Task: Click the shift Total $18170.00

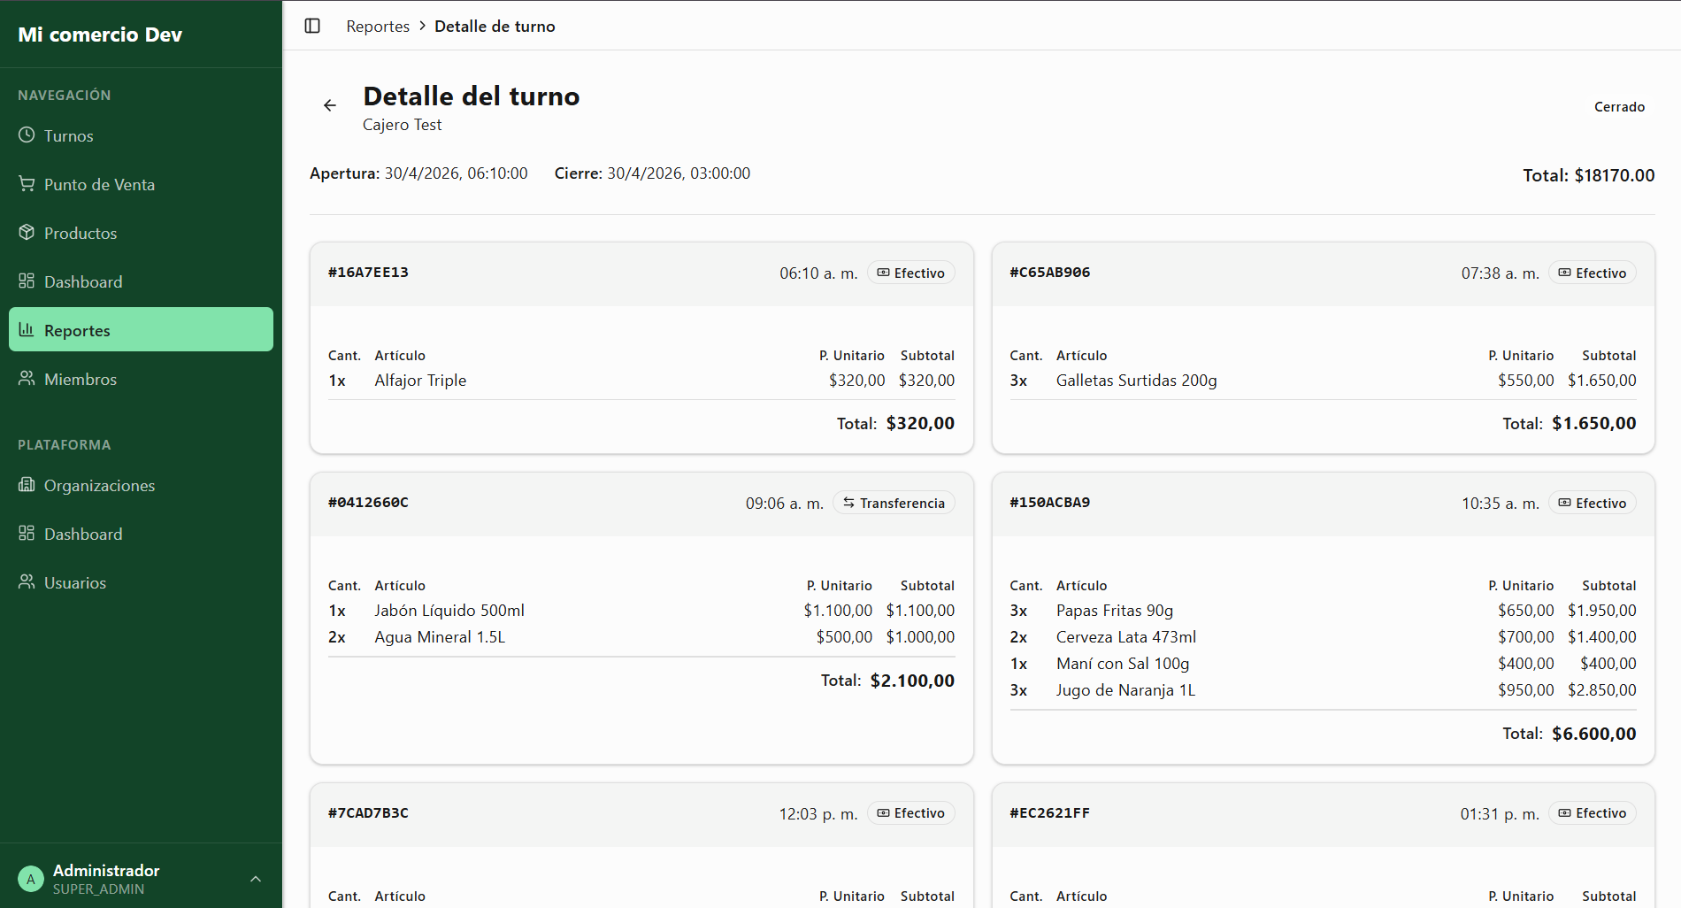Action: pos(1588,175)
